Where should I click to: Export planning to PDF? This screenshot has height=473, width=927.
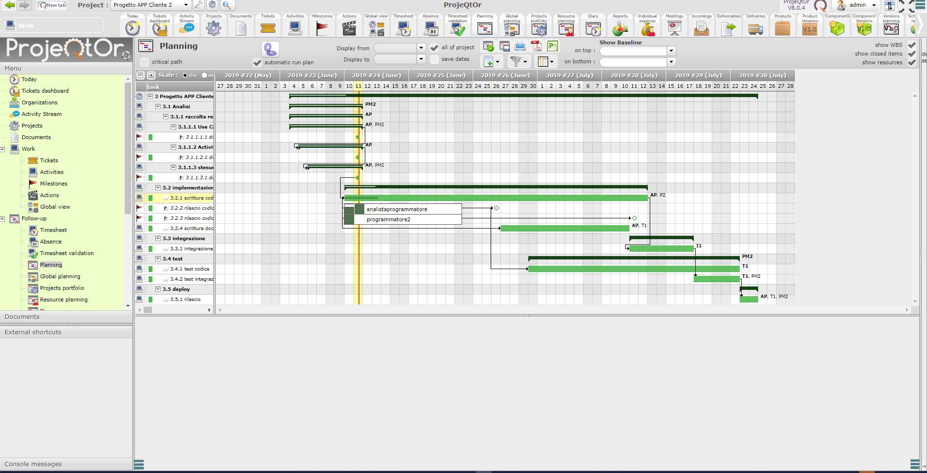tap(536, 46)
